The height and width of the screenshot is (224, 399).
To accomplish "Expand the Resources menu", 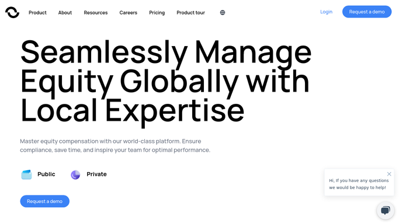I will [x=96, y=13].
